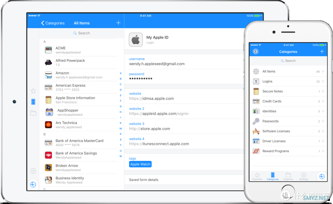Expand Reward Programs chevron on iPhone
Screen dimensions: 333x204
pyautogui.click(x=323, y=151)
